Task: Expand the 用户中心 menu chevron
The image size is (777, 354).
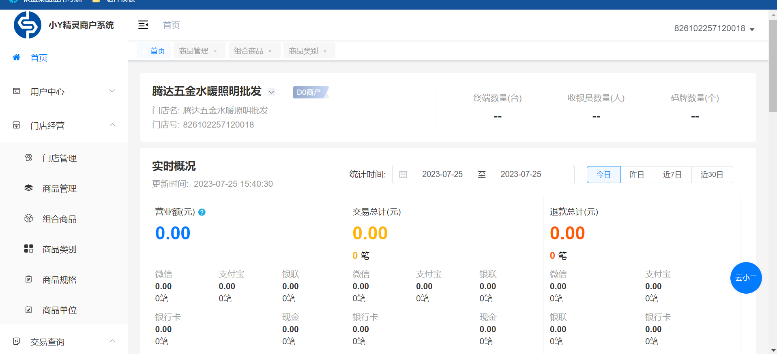Action: tap(112, 91)
